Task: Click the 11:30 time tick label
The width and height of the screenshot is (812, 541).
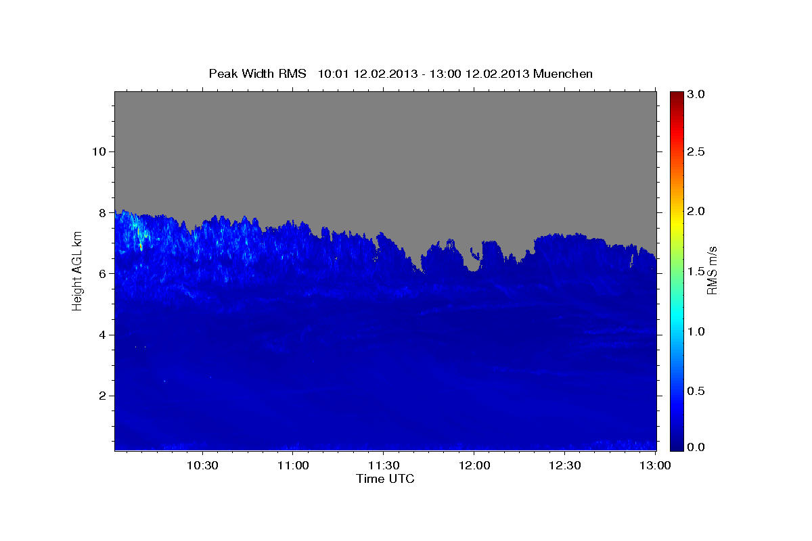Action: [384, 465]
